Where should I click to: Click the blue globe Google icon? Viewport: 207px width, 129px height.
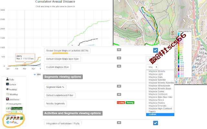coord(8,122)
